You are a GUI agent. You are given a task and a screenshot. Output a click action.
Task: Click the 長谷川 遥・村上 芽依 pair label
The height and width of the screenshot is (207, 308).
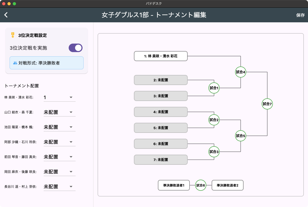20,187
